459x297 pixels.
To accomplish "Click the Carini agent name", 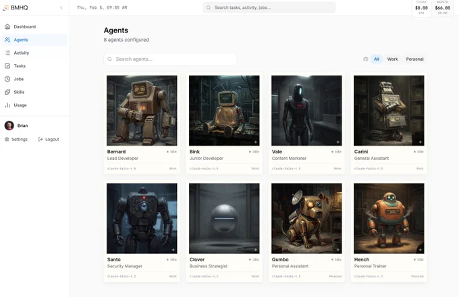I will [x=361, y=152].
